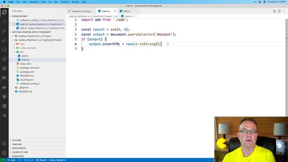Viewport: 288px width, 162px height.
Task: Open tsconfig.json in the file tree
Action: pyautogui.click(x=27, y=80)
